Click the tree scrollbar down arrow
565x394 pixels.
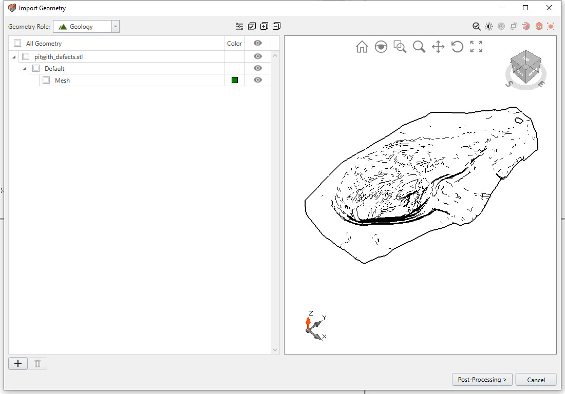point(275,350)
